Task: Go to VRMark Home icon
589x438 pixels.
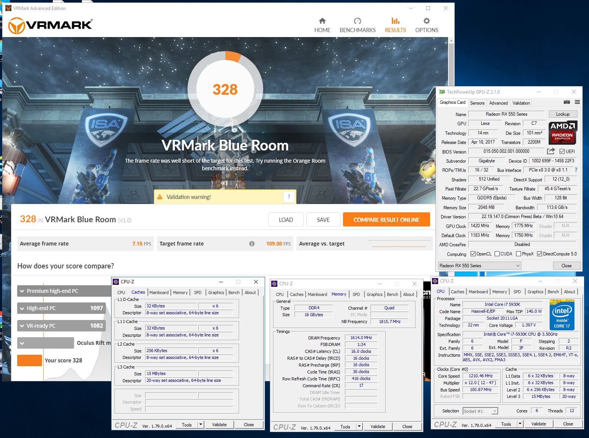Action: (322, 21)
